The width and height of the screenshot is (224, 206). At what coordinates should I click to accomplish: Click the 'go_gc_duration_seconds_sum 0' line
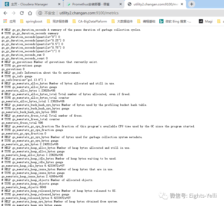coord(23,55)
